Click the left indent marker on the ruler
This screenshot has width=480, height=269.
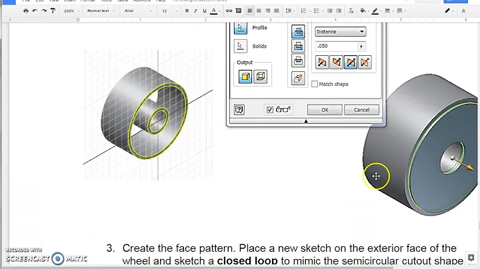pyautogui.click(x=78, y=20)
